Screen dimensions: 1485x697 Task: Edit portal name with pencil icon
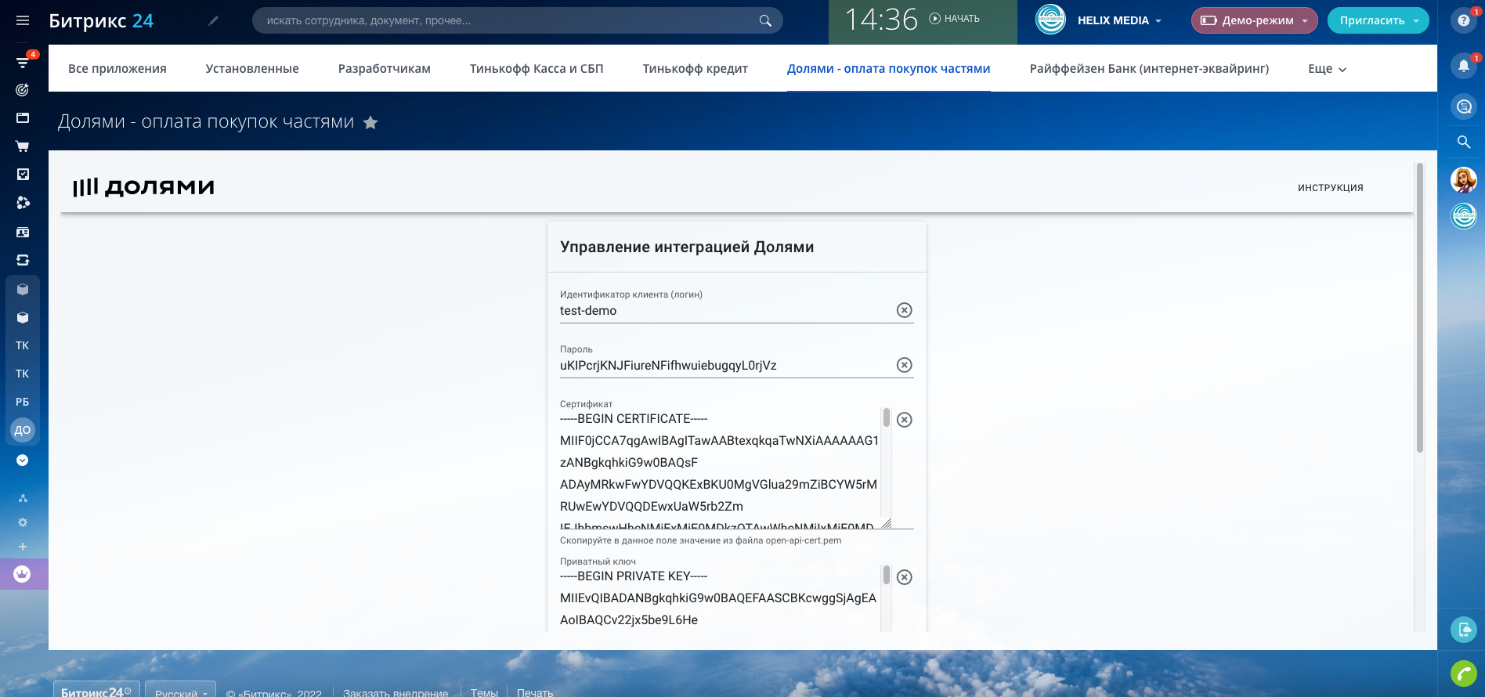213,21
